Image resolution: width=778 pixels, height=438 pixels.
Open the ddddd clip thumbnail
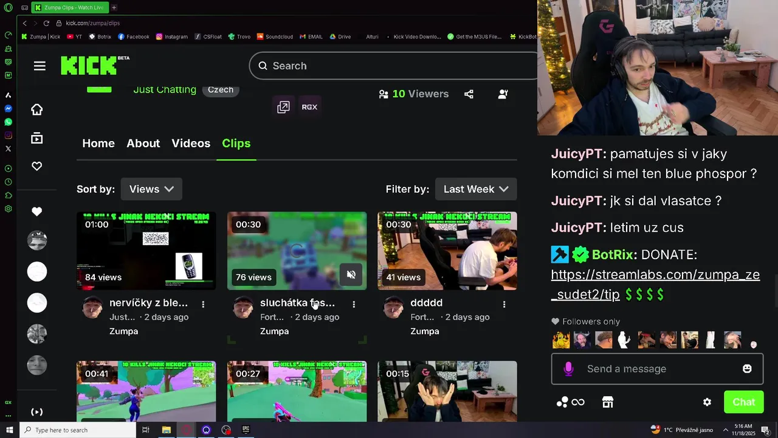447,251
